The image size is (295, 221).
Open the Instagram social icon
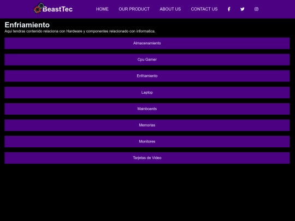[256, 9]
